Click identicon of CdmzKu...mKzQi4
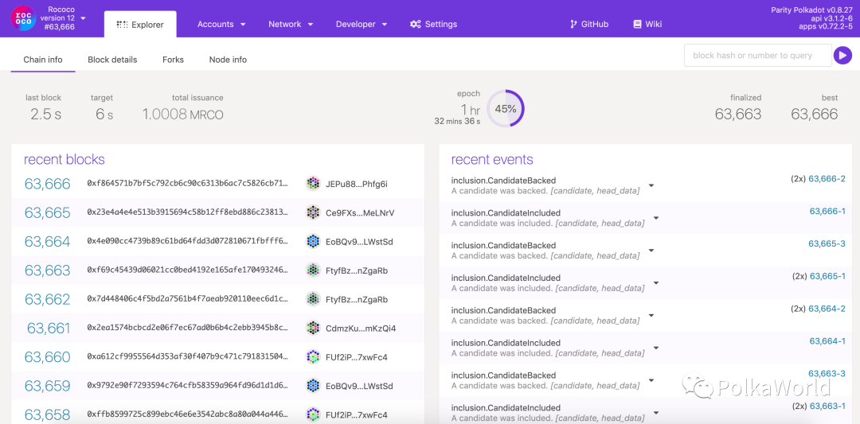The height and width of the screenshot is (424, 860). click(313, 328)
